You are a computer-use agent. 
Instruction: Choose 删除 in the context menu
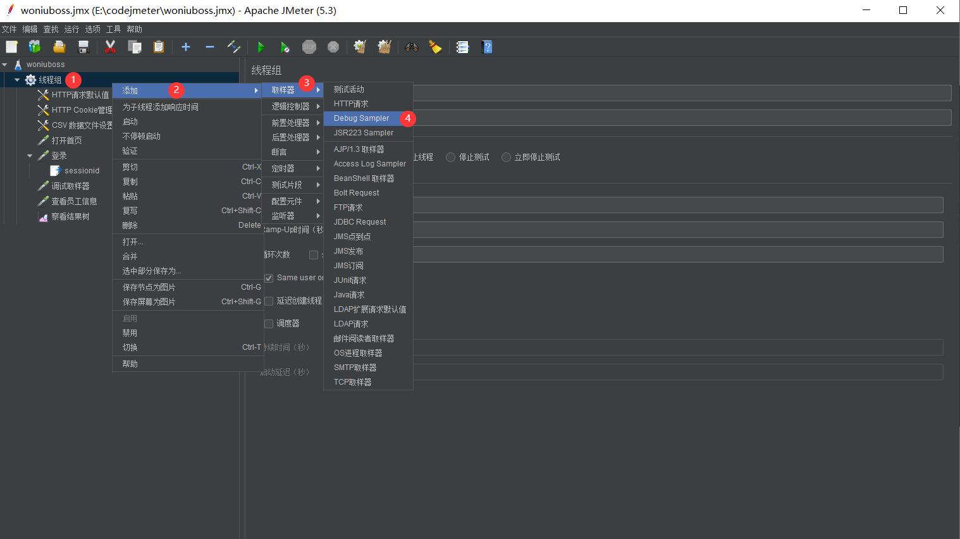pos(187,225)
